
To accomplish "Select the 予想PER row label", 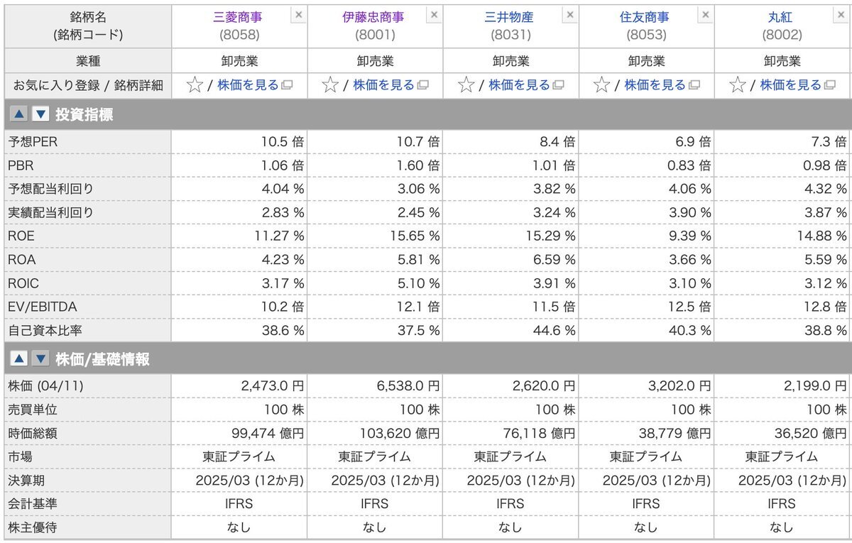I will (33, 142).
